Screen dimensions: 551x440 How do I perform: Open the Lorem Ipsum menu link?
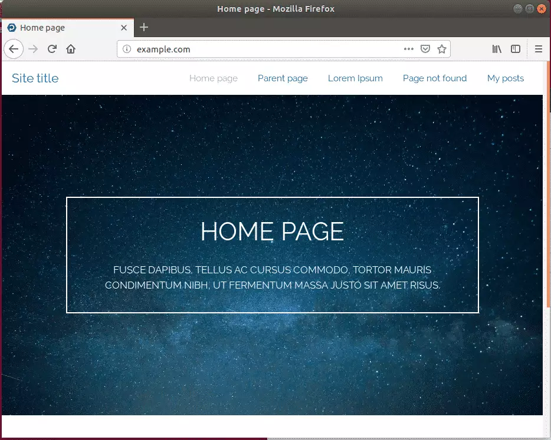355,78
